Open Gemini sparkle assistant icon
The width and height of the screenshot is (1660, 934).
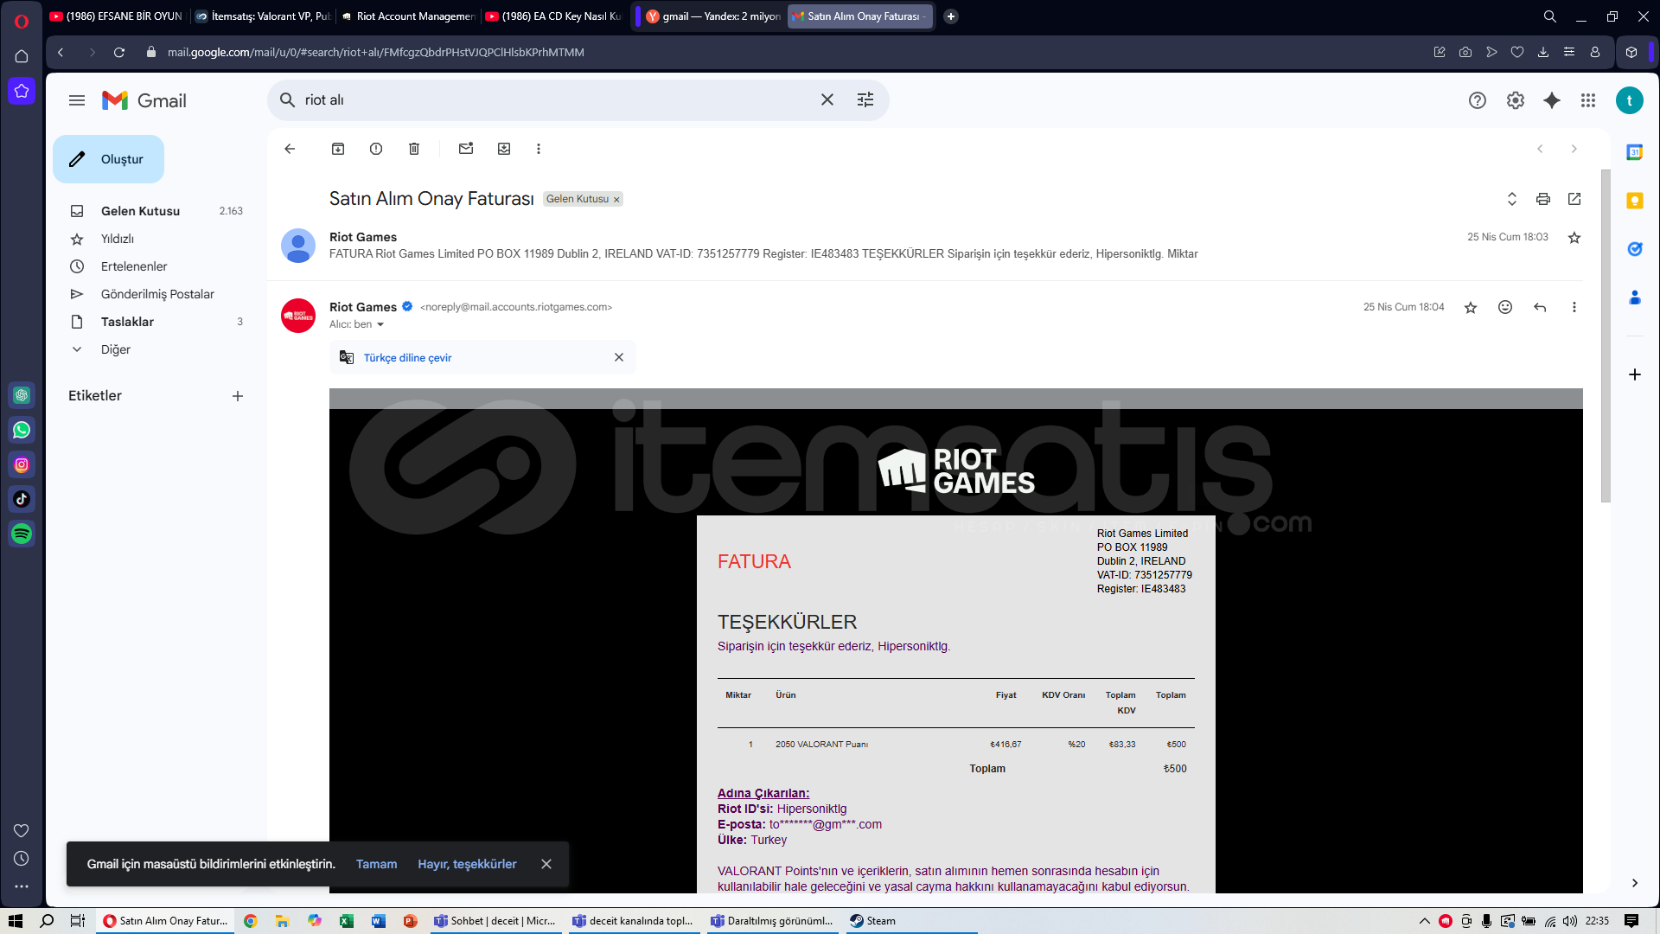click(x=1552, y=100)
